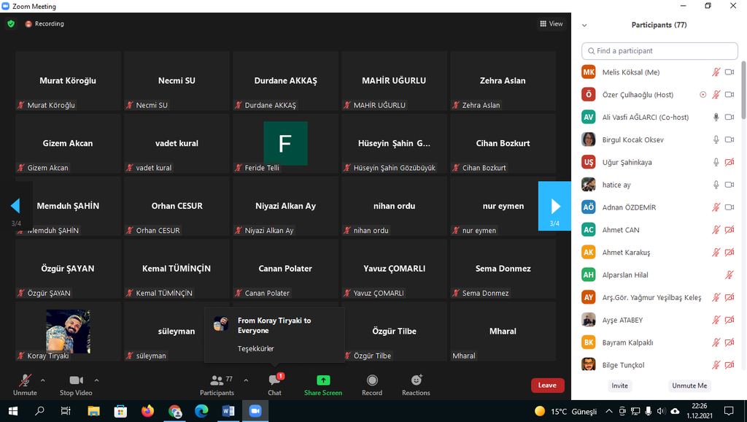The width and height of the screenshot is (747, 422).
Task: Click the Recording indicator
Action: [44, 23]
